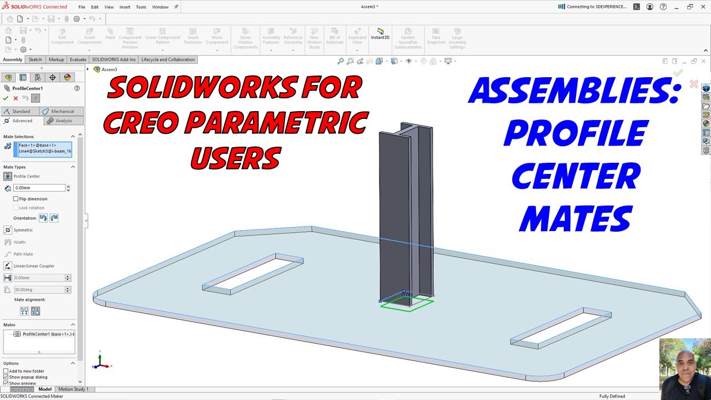Open the Insert menu
The height and width of the screenshot is (400, 711).
click(x=125, y=7)
